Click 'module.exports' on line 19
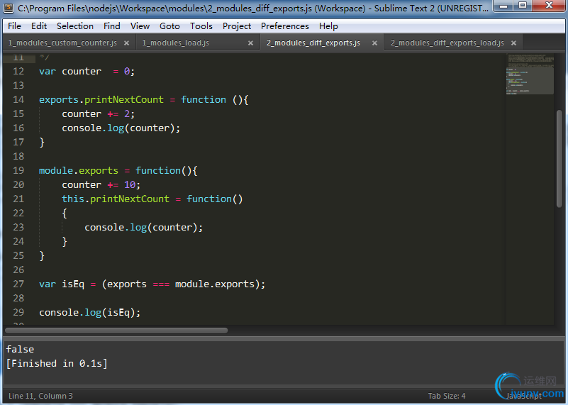The image size is (568, 405). tap(79, 171)
